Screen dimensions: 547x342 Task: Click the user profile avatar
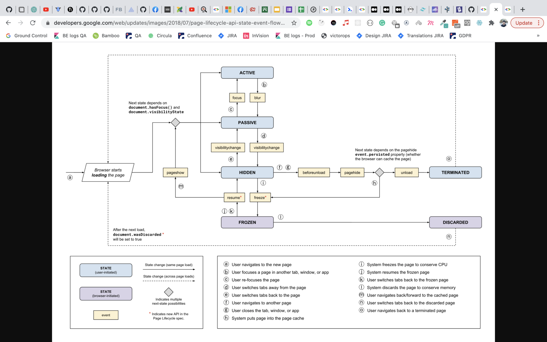coord(503,23)
